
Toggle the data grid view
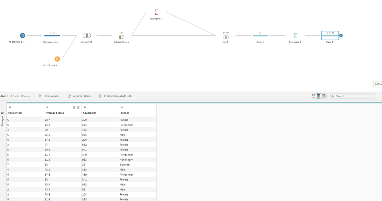(319, 96)
